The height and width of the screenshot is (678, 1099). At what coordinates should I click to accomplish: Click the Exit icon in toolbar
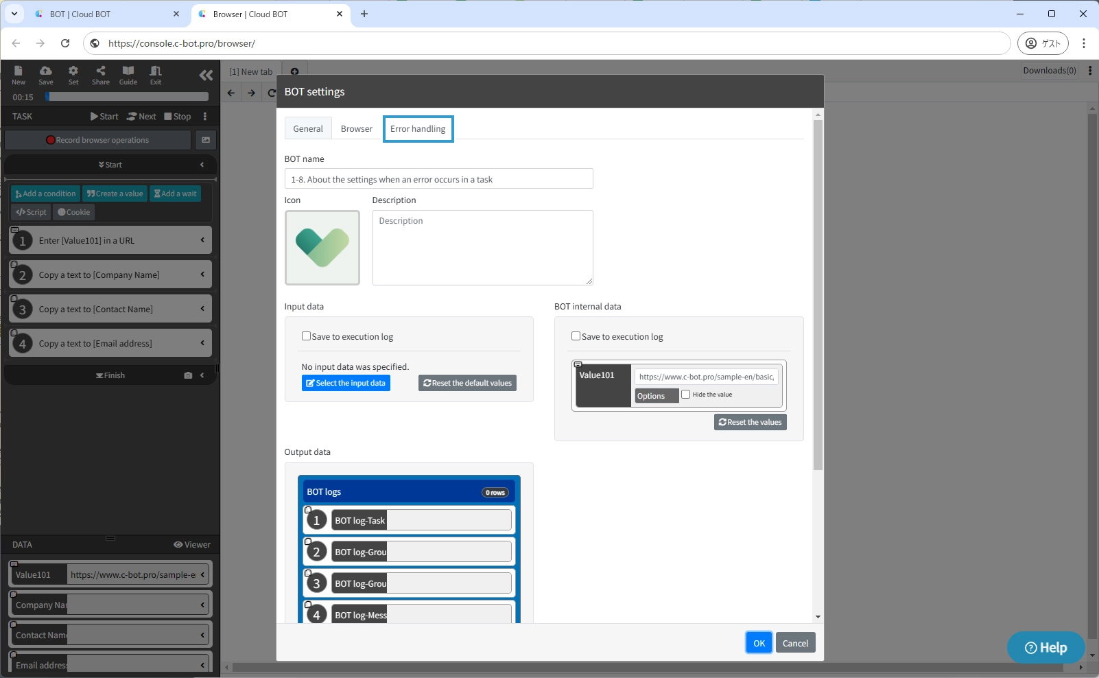tap(156, 71)
